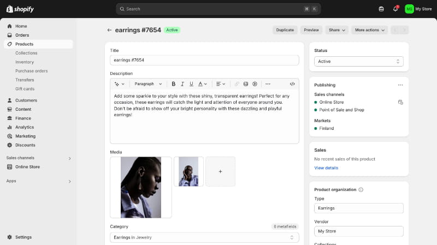Image resolution: width=437 pixels, height=245 pixels.
Task: Toggle bold formatting
Action: 173,84
